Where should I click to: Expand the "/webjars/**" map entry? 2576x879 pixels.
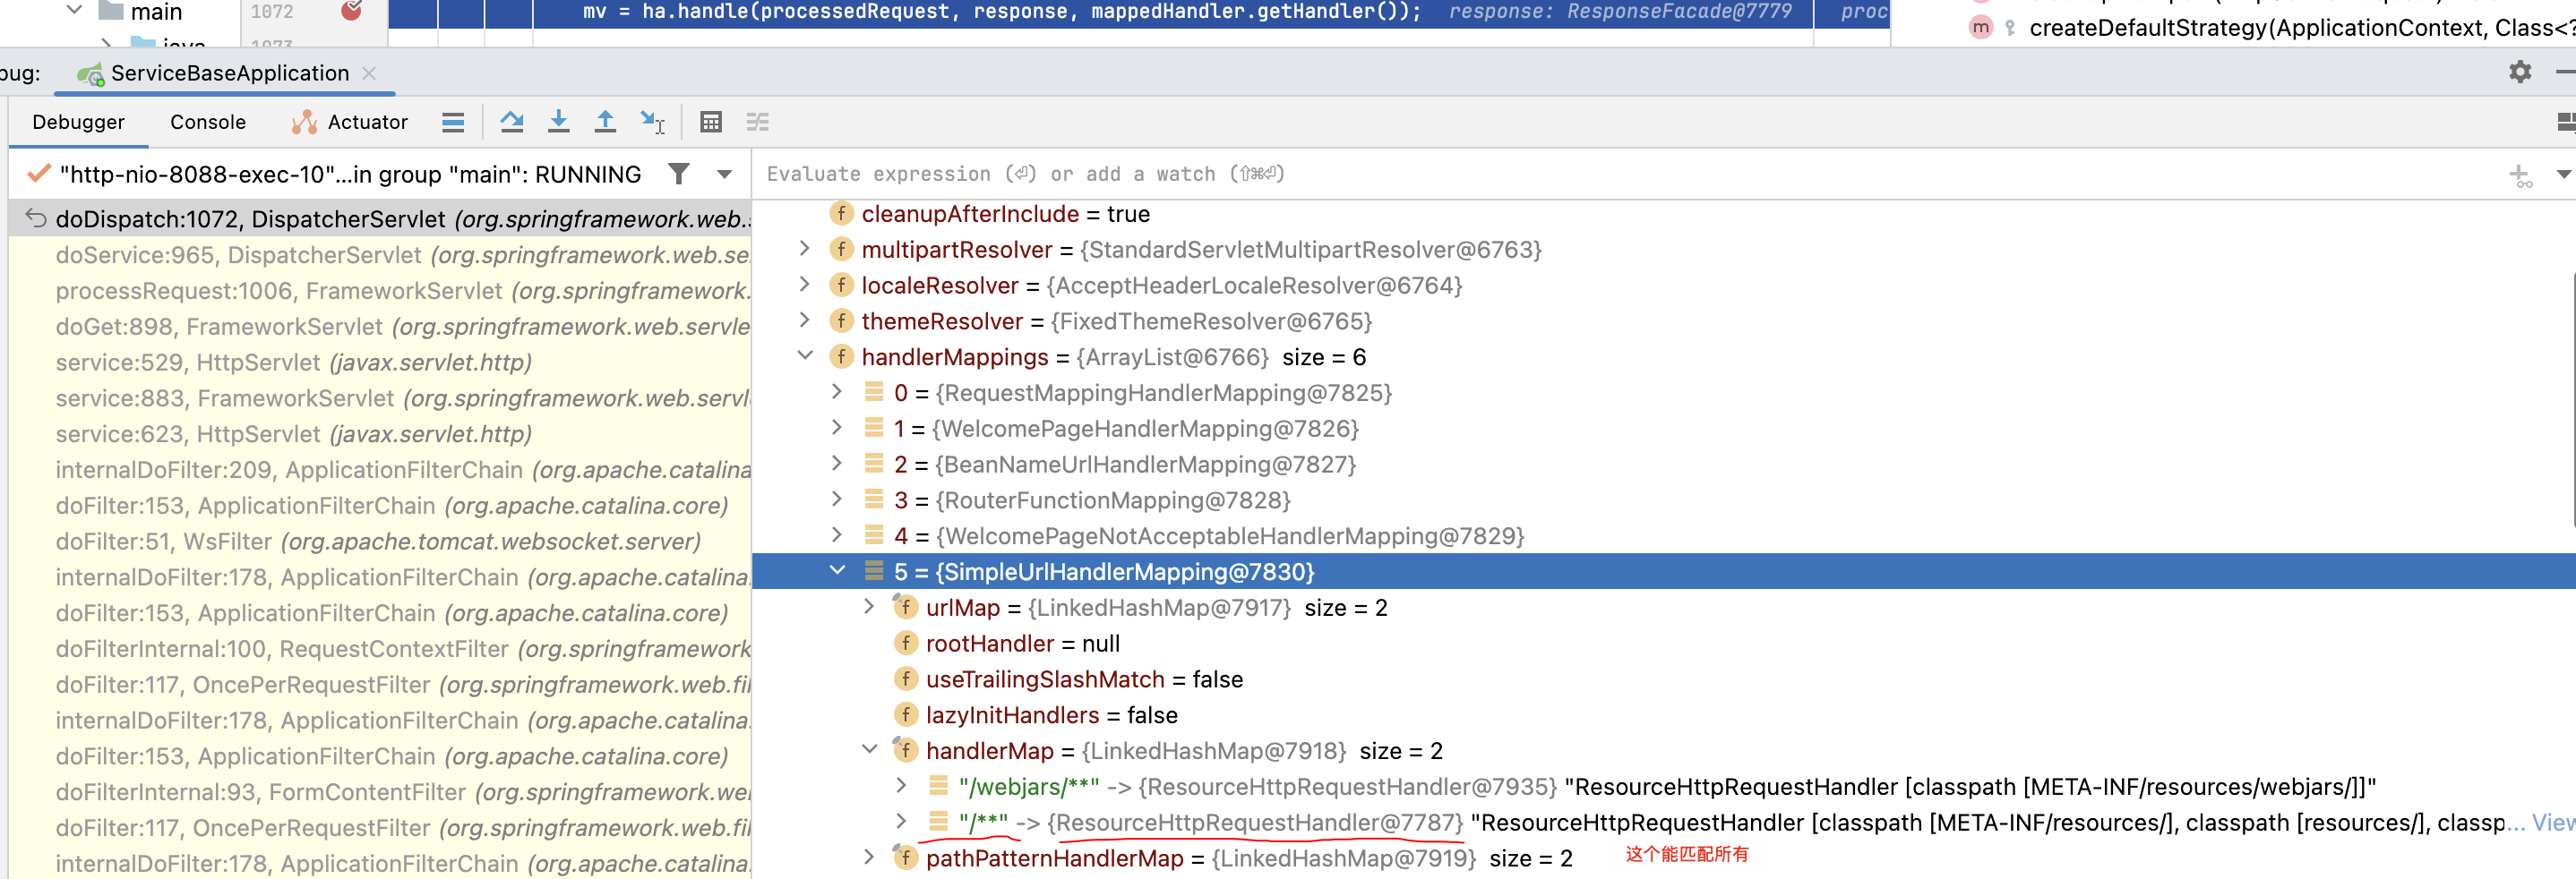(901, 785)
